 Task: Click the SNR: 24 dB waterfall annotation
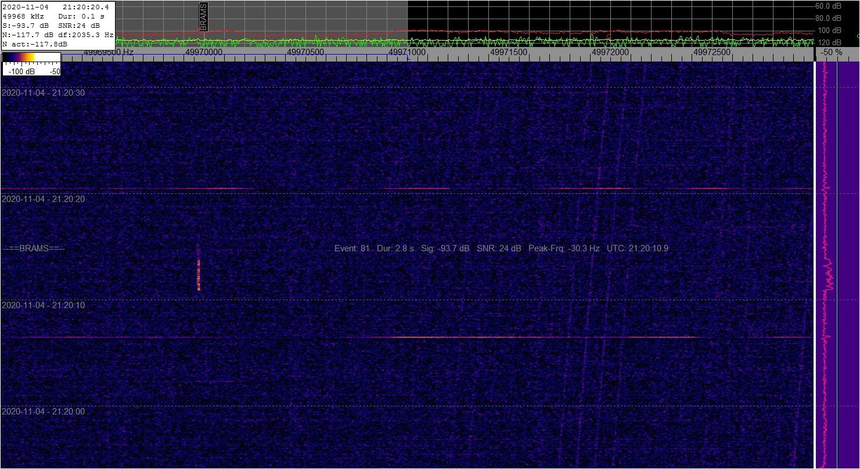point(499,248)
